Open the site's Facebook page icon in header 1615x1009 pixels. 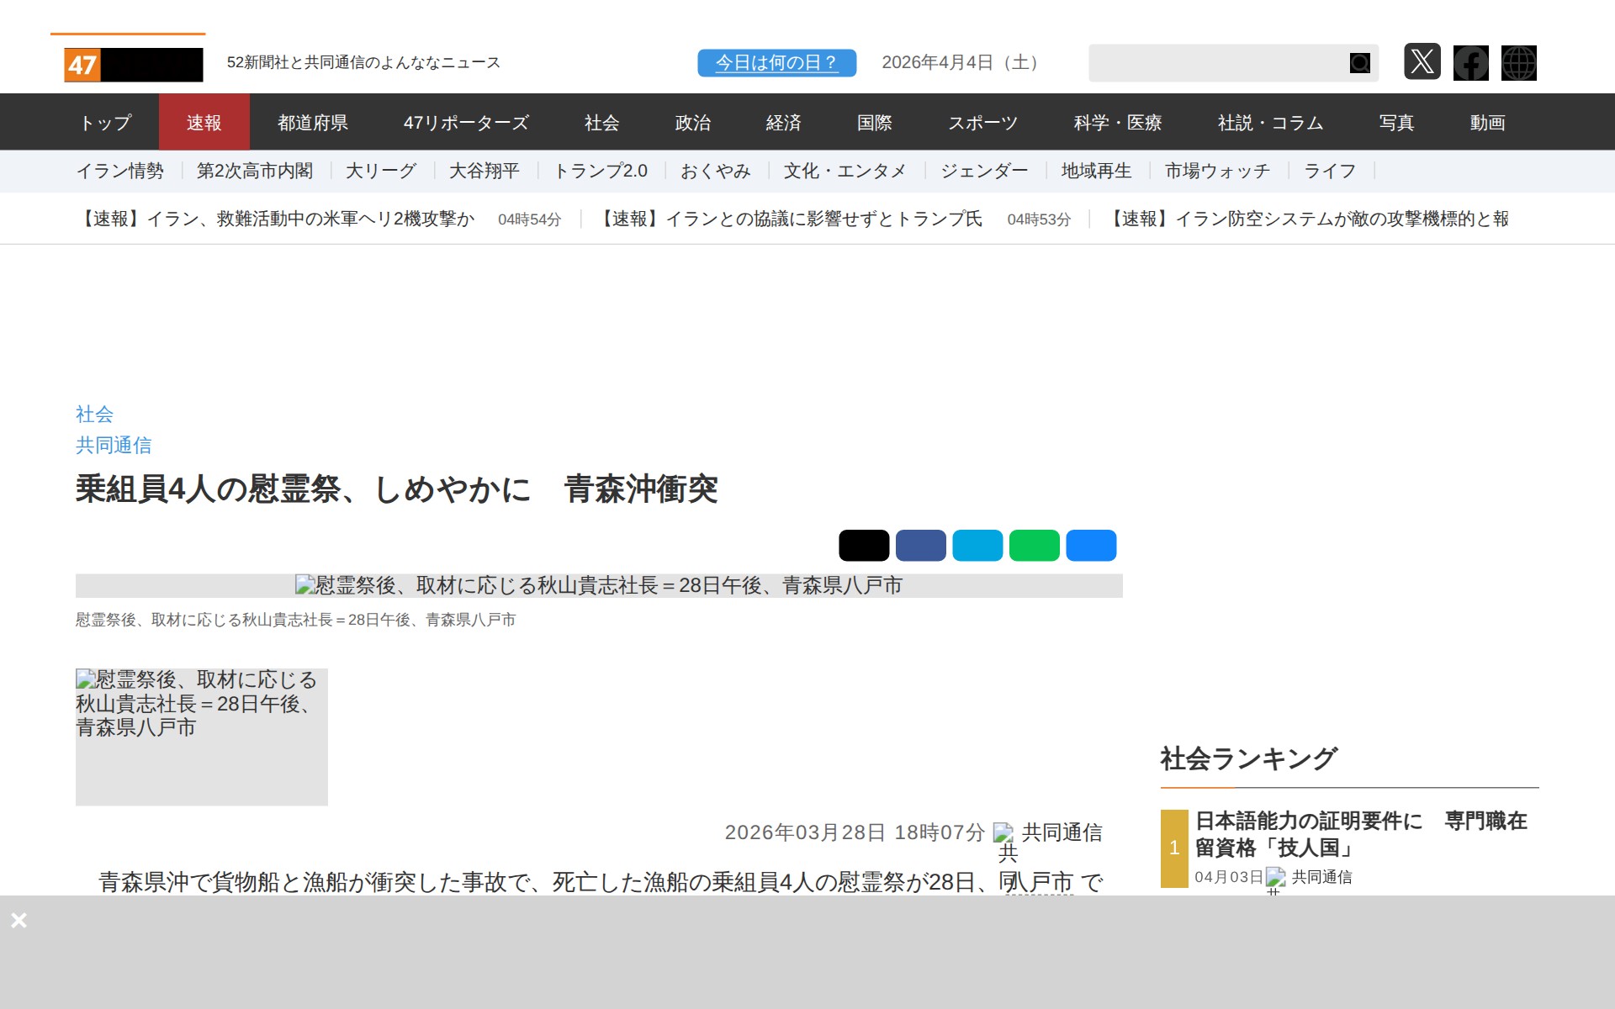[x=1470, y=62]
